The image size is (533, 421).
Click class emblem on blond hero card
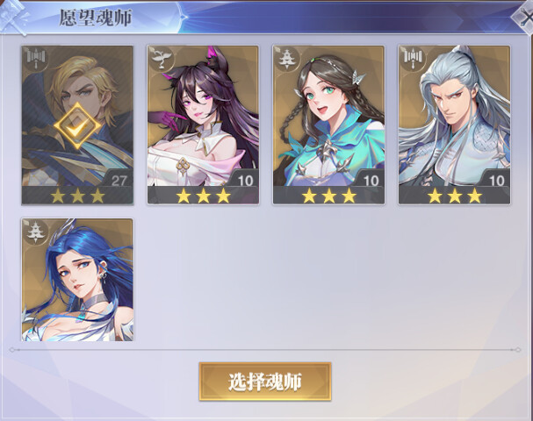[x=36, y=60]
